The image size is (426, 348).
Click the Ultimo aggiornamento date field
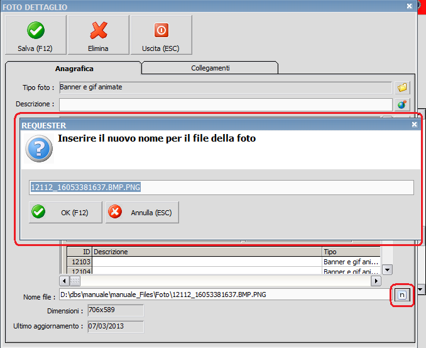[x=116, y=327]
